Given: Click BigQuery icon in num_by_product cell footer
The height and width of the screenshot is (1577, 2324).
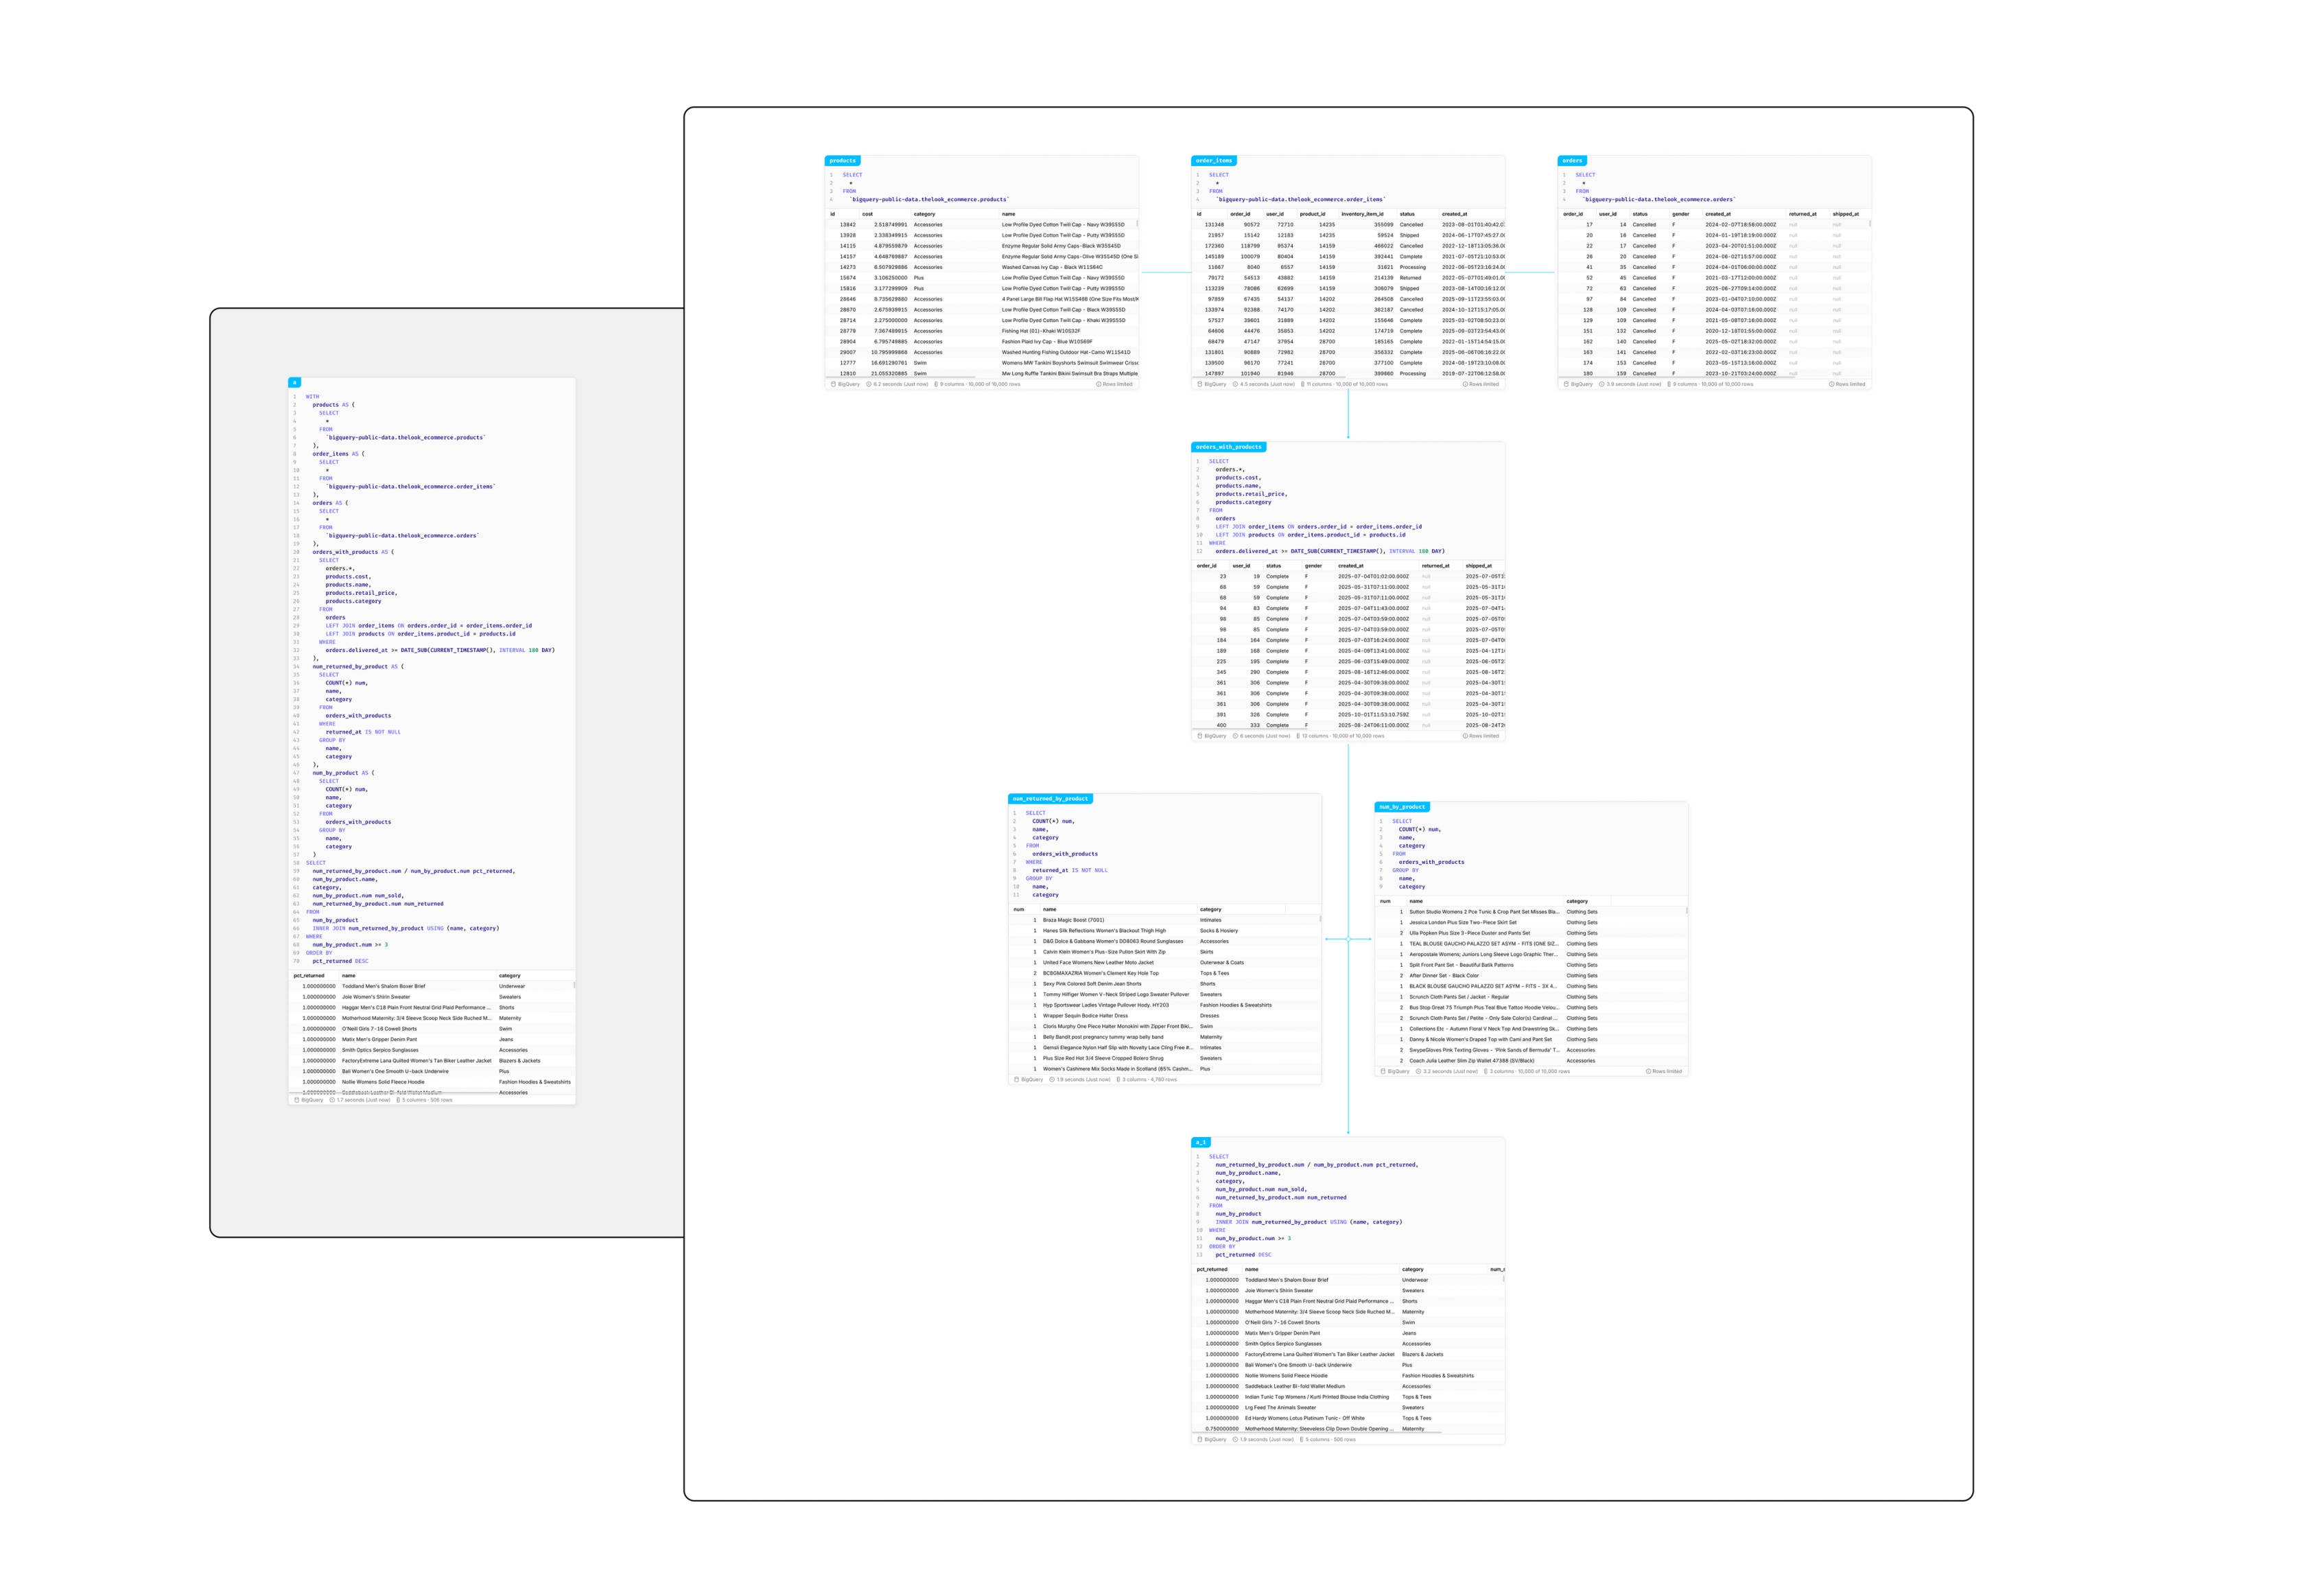Looking at the screenshot, I should pos(1383,1071).
